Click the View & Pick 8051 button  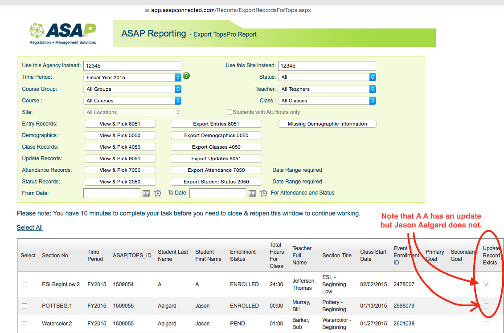(x=120, y=124)
